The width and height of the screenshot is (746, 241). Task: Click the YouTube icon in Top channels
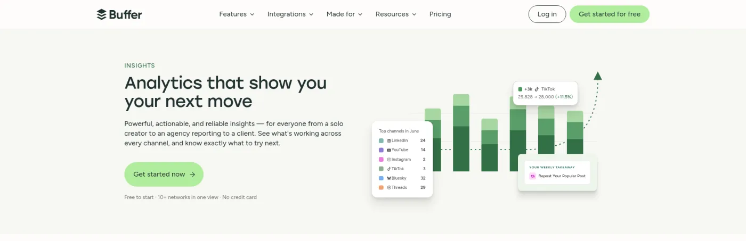pos(389,150)
